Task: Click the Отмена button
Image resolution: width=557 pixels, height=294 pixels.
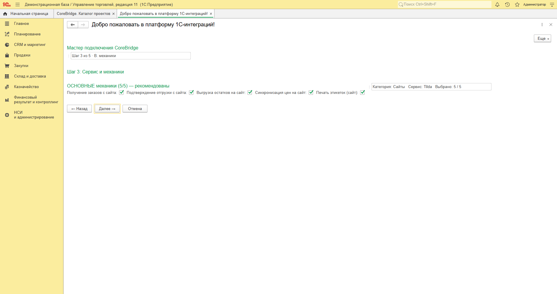Action: 135,109
